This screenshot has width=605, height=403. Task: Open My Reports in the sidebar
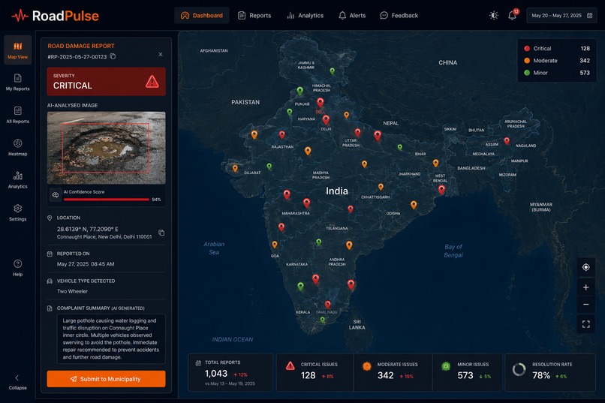[x=18, y=82]
